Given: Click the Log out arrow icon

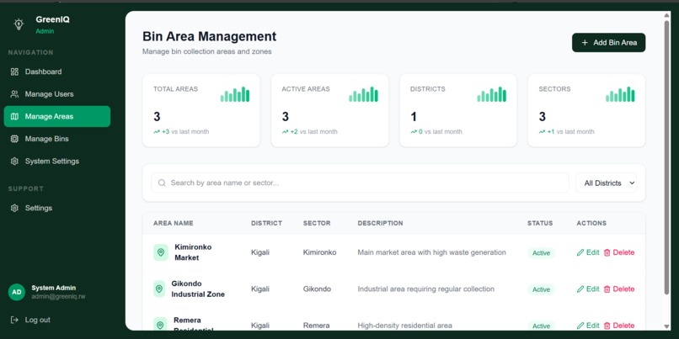Looking at the screenshot, I should (x=14, y=320).
